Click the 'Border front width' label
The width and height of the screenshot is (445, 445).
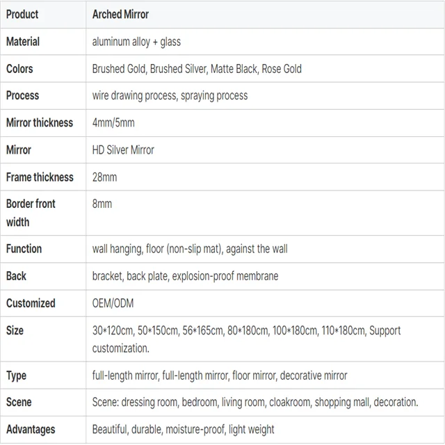point(31,213)
